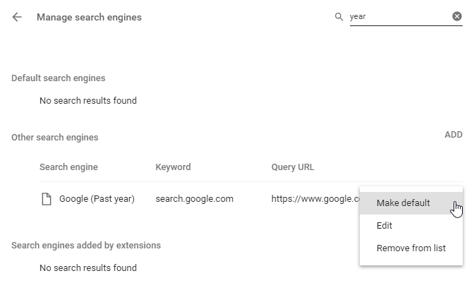
Task: Click 'No search results found' under Default search engines
Action: [88, 101]
